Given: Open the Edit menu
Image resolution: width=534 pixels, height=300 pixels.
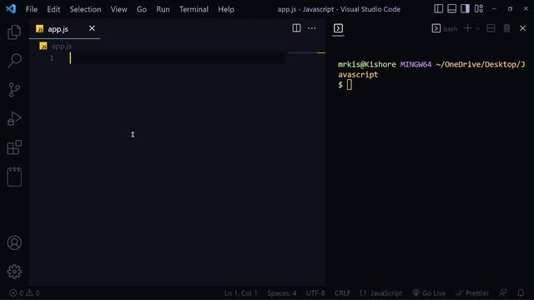Looking at the screenshot, I should 53,9.
